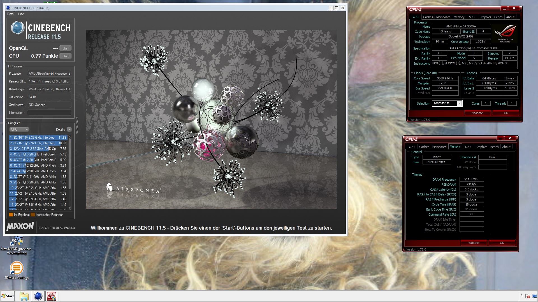Click OK in lower CPU-Z window
The width and height of the screenshot is (538, 302).
(502, 243)
